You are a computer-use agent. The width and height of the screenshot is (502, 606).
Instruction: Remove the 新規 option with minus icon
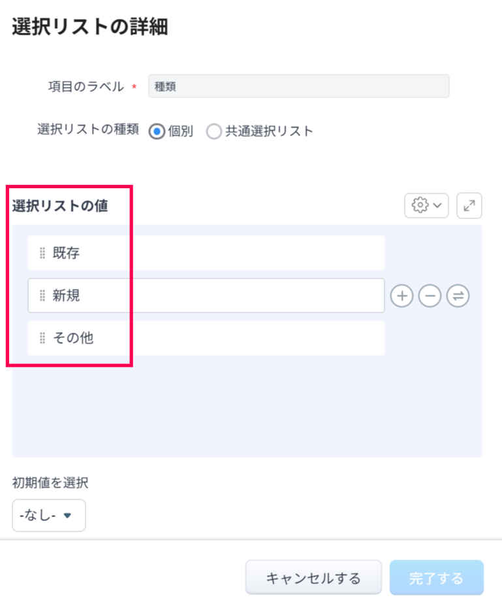430,296
